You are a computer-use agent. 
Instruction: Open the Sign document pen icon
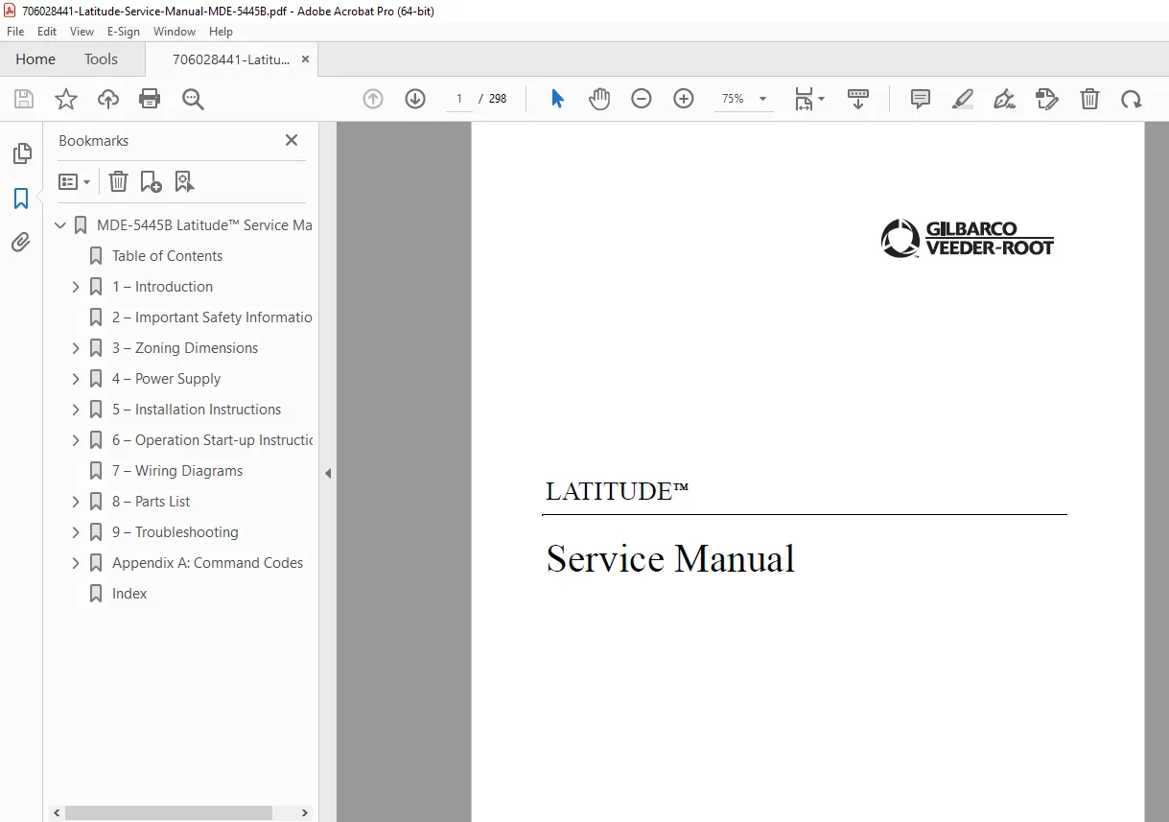point(1004,99)
